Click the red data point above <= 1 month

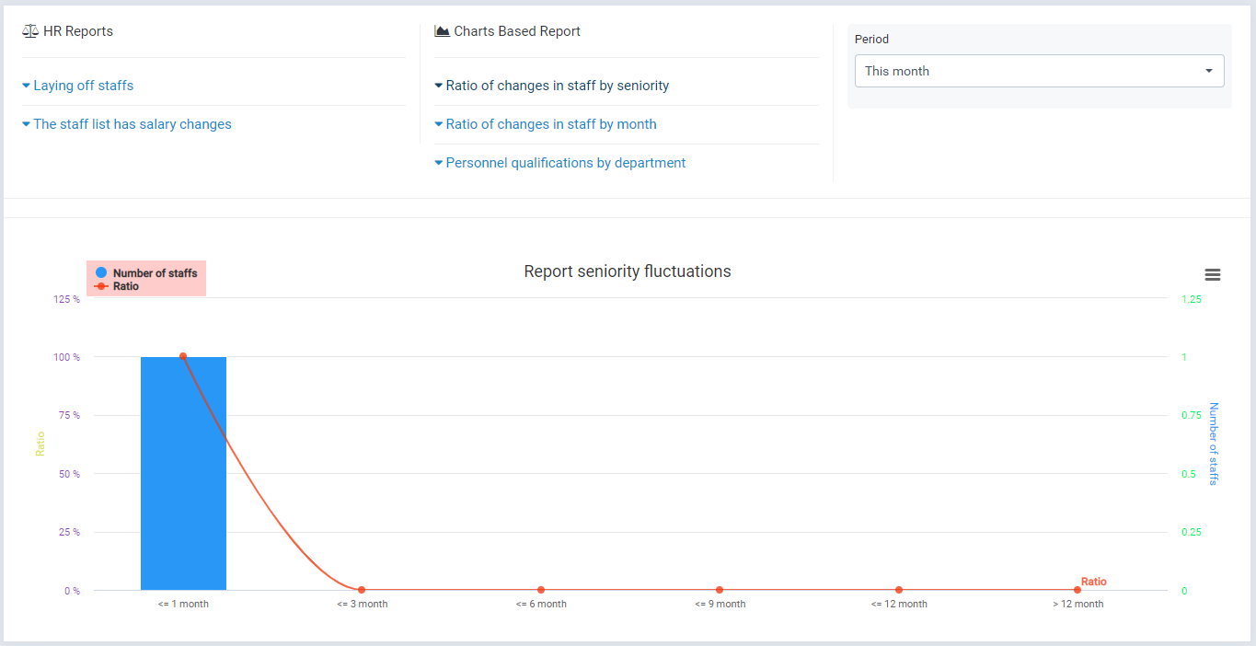[183, 355]
